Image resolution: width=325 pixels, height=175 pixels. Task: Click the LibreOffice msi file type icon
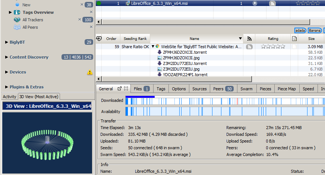click(128, 3)
